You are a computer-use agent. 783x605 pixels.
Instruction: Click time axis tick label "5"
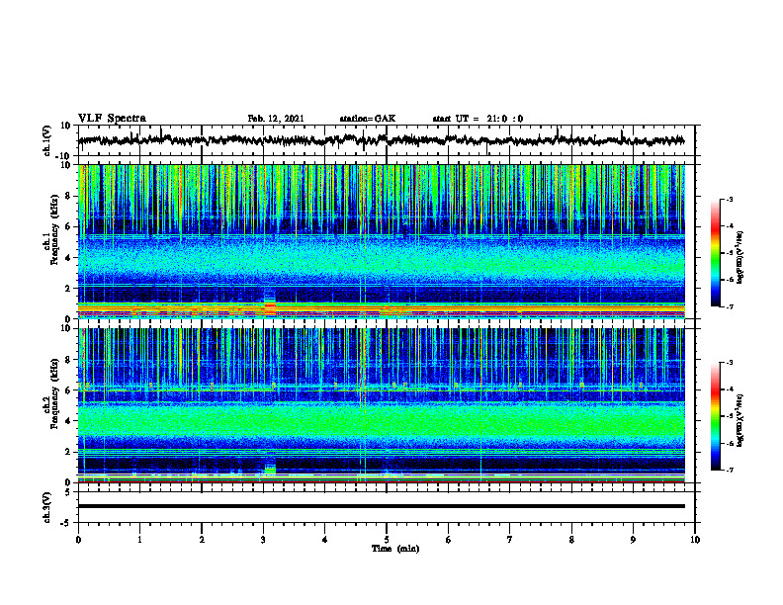click(x=387, y=540)
